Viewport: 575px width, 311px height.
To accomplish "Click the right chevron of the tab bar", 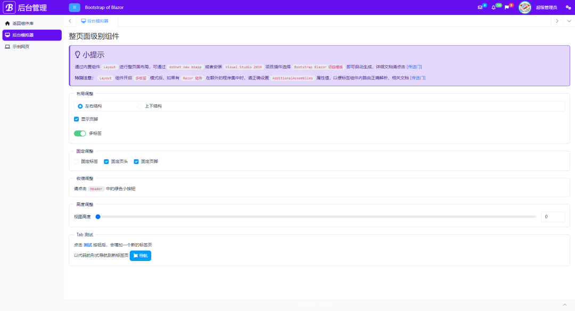I will click(557, 21).
